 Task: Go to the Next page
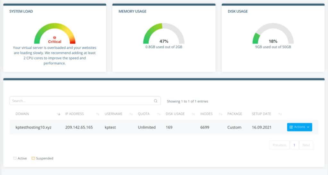pyautogui.click(x=306, y=145)
